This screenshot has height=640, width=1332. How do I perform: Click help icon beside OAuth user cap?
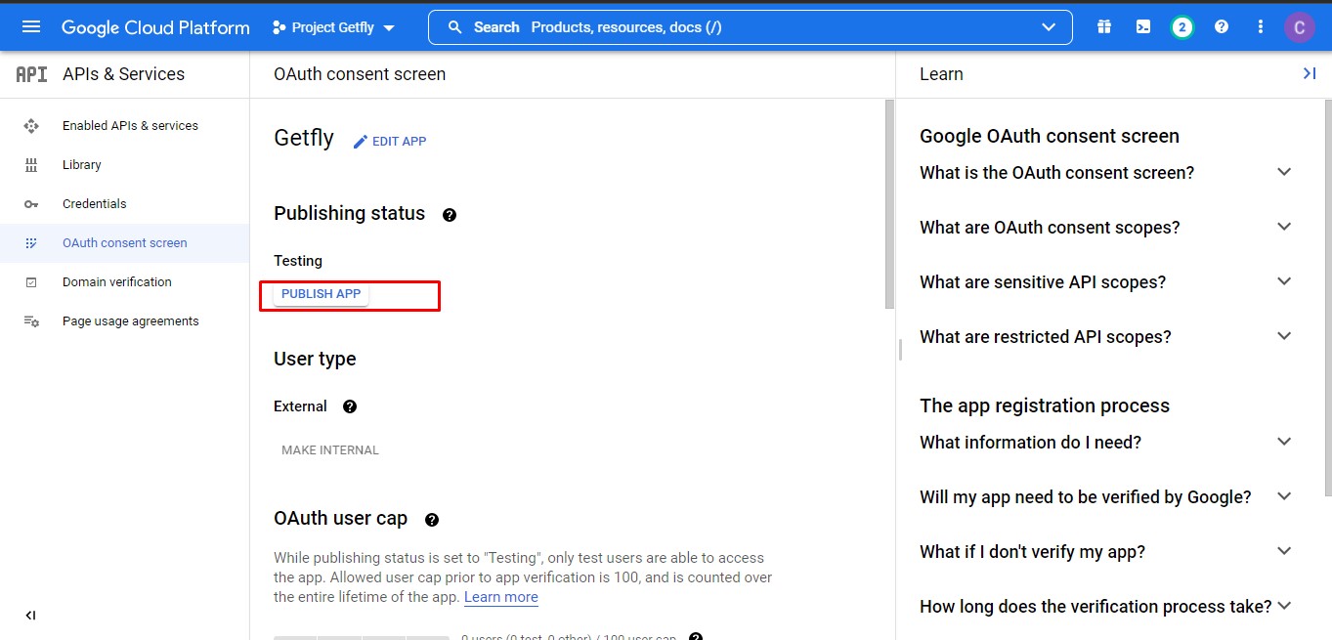pyautogui.click(x=432, y=520)
